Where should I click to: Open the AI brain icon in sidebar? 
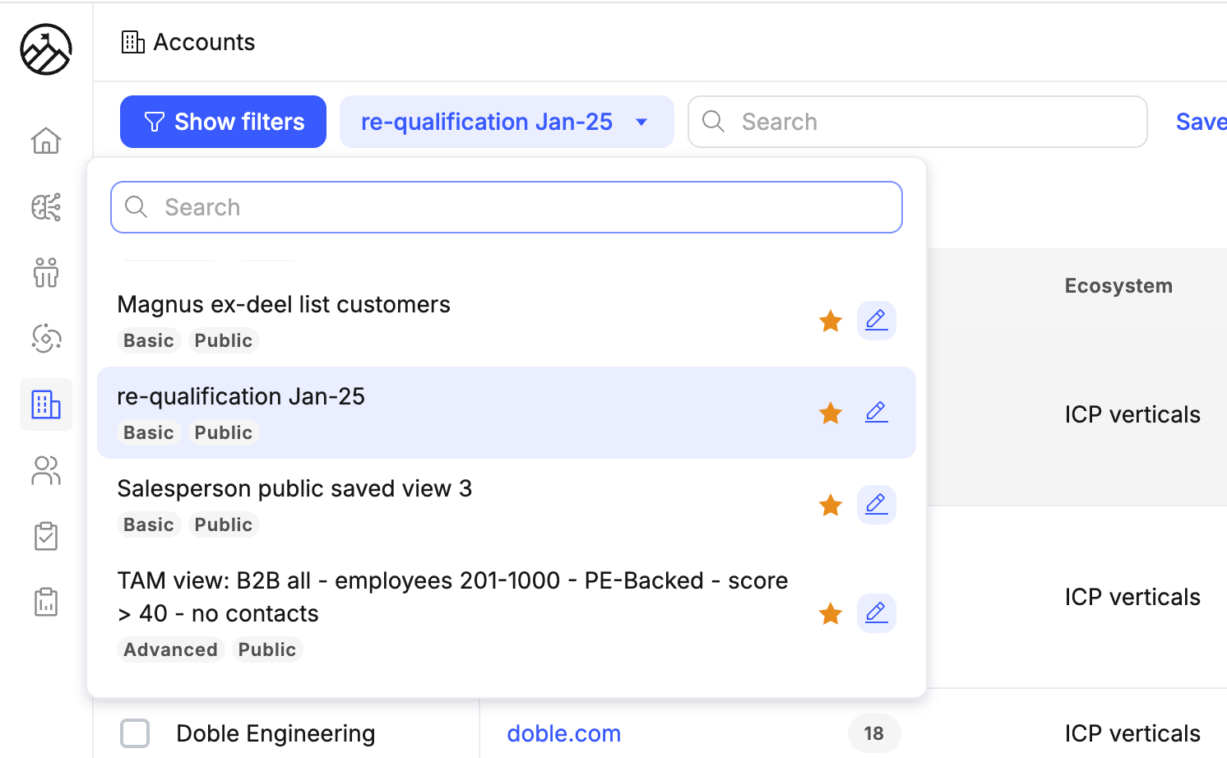coord(46,207)
